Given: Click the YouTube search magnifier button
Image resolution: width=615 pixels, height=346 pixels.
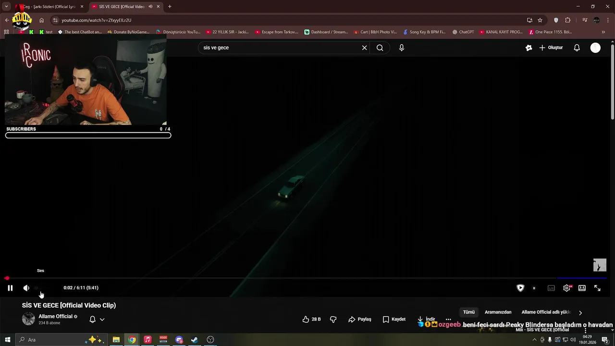Looking at the screenshot, I should tap(380, 48).
